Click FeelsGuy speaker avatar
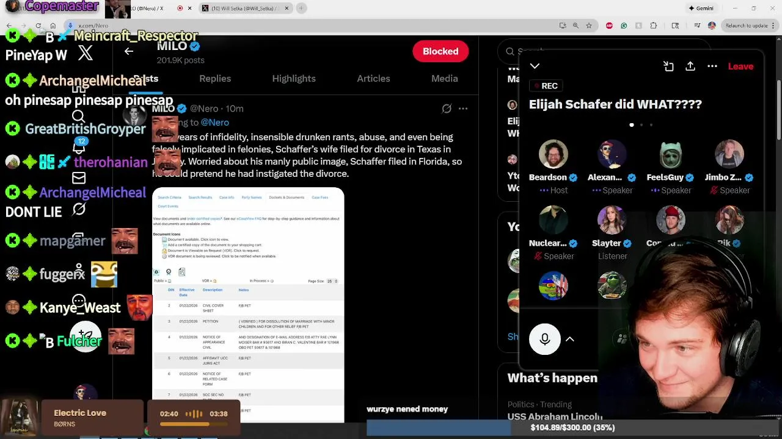The image size is (782, 439). pos(671,153)
